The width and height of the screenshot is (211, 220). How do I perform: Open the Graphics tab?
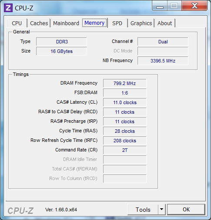pos(141,23)
